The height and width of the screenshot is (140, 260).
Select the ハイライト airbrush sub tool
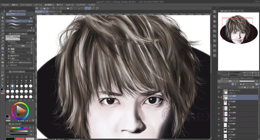click(19, 24)
